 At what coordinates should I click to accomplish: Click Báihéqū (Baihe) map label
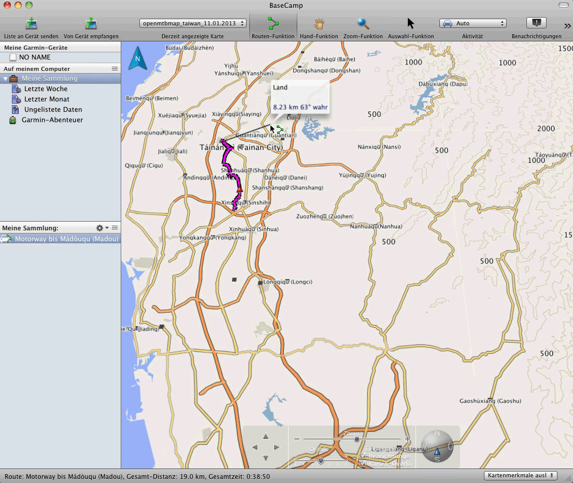(334, 59)
